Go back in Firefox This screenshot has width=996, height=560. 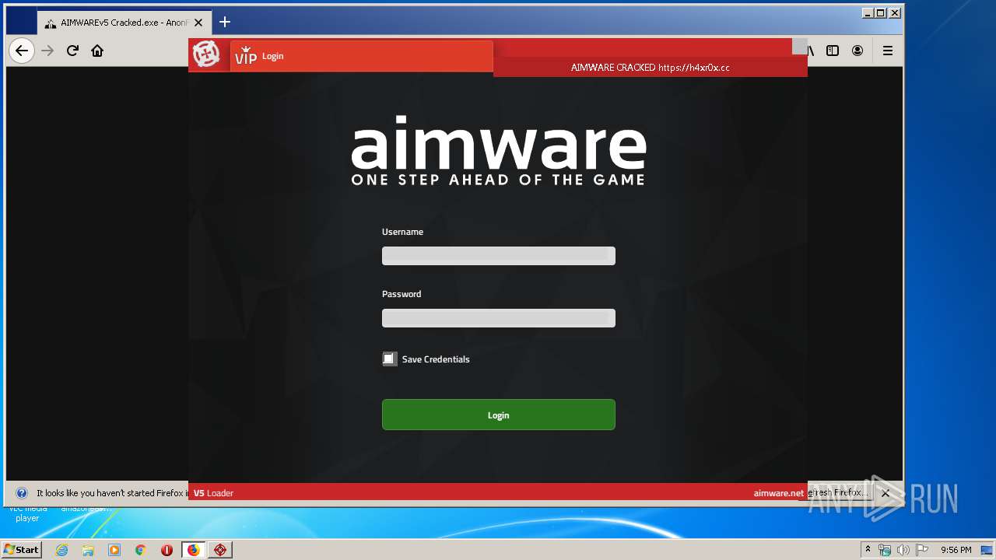point(22,51)
